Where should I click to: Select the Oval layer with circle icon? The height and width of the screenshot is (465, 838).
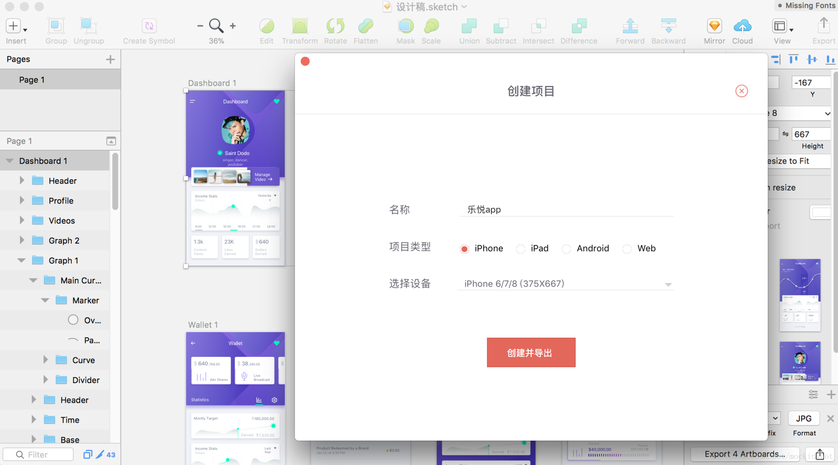pyautogui.click(x=55, y=320)
